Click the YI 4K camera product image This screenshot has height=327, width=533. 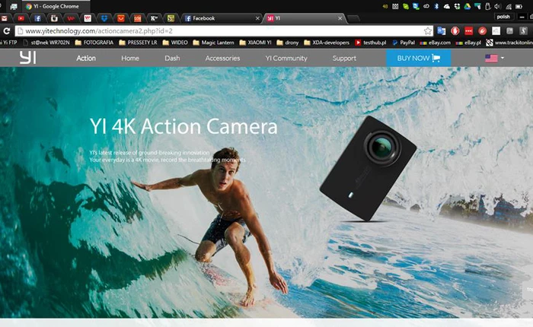pyautogui.click(x=368, y=169)
